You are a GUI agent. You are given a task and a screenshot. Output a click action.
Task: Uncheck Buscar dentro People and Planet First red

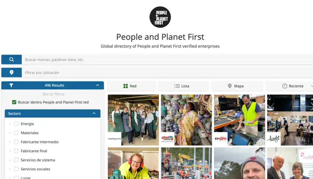pos(14,102)
